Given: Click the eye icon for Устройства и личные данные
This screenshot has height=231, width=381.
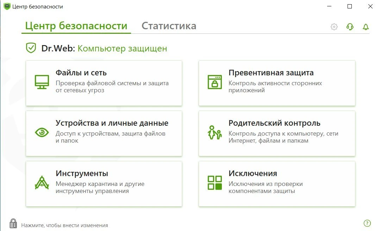Looking at the screenshot, I should click(42, 132).
